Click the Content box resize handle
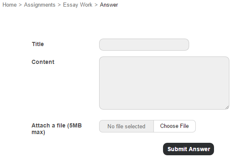Image resolution: width=236 pixels, height=159 pixels. point(227,107)
